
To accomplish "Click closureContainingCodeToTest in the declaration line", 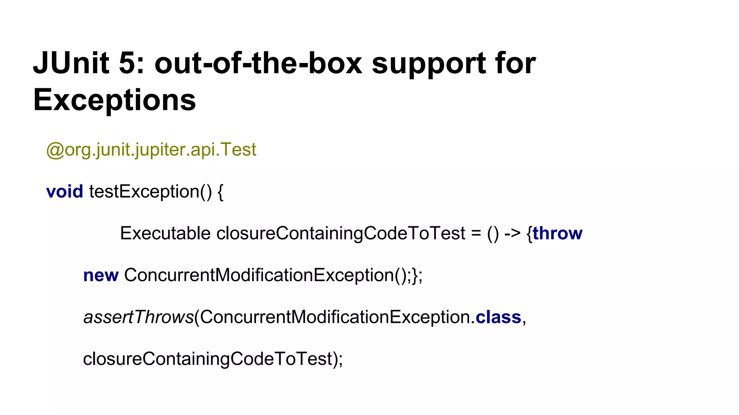I will click(341, 233).
